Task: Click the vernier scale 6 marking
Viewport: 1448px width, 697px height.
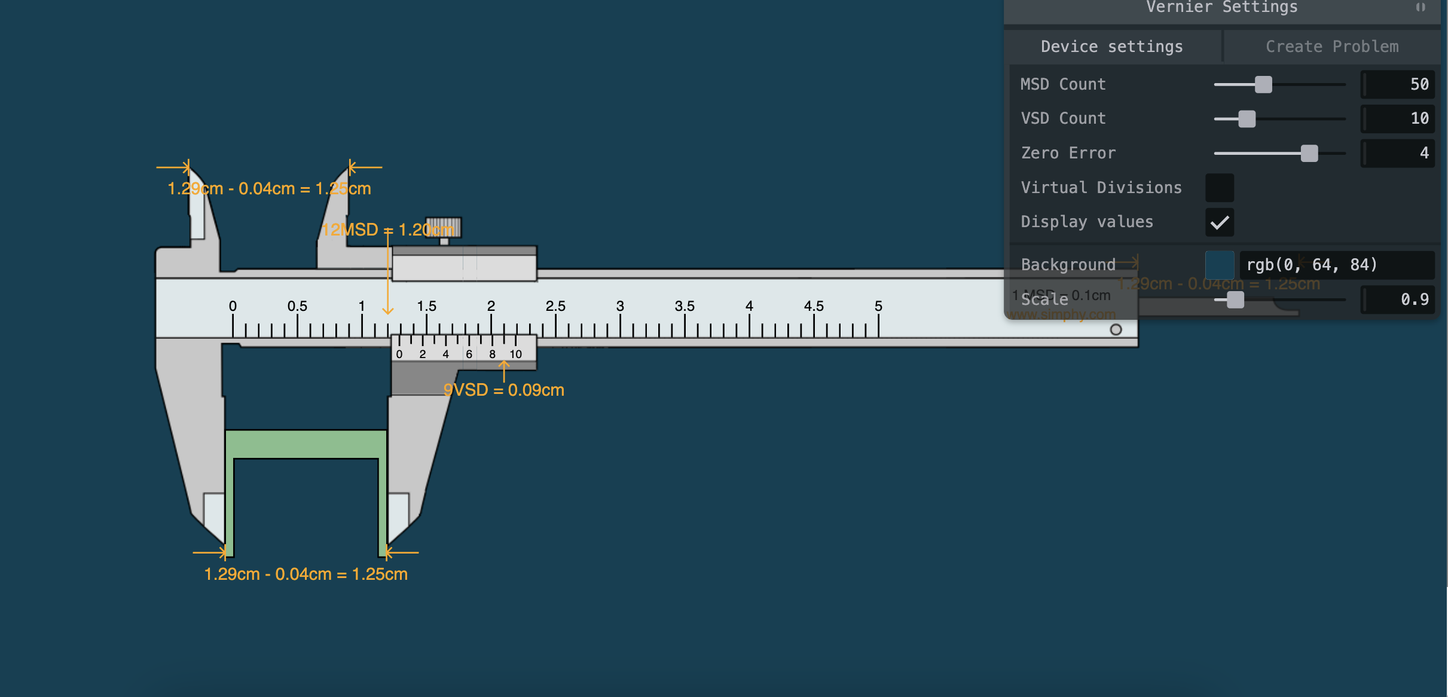Action: pos(469,354)
